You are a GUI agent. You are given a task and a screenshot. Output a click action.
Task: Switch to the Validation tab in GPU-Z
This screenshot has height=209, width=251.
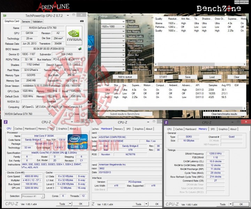click(37, 22)
